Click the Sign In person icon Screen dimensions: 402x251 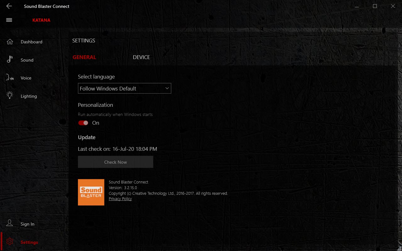coord(10,224)
